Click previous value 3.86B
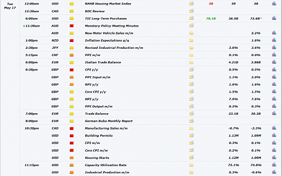 click(x=256, y=62)
